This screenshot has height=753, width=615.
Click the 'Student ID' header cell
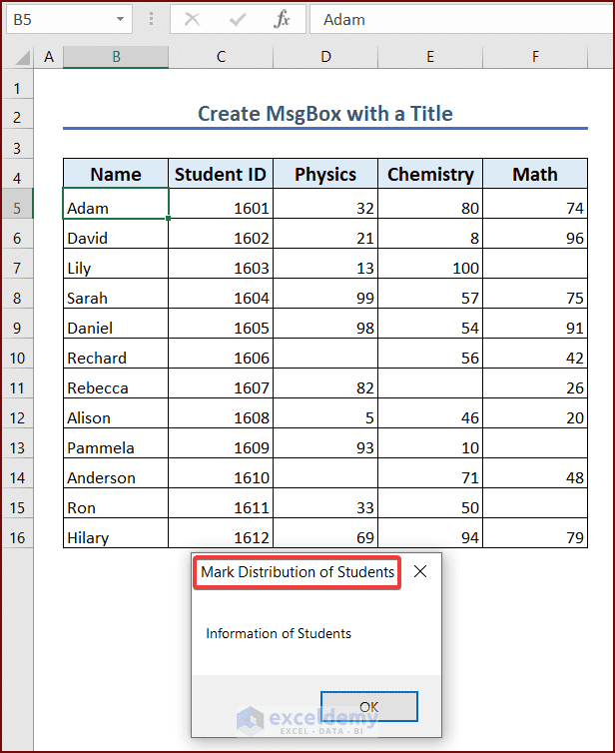click(x=221, y=174)
